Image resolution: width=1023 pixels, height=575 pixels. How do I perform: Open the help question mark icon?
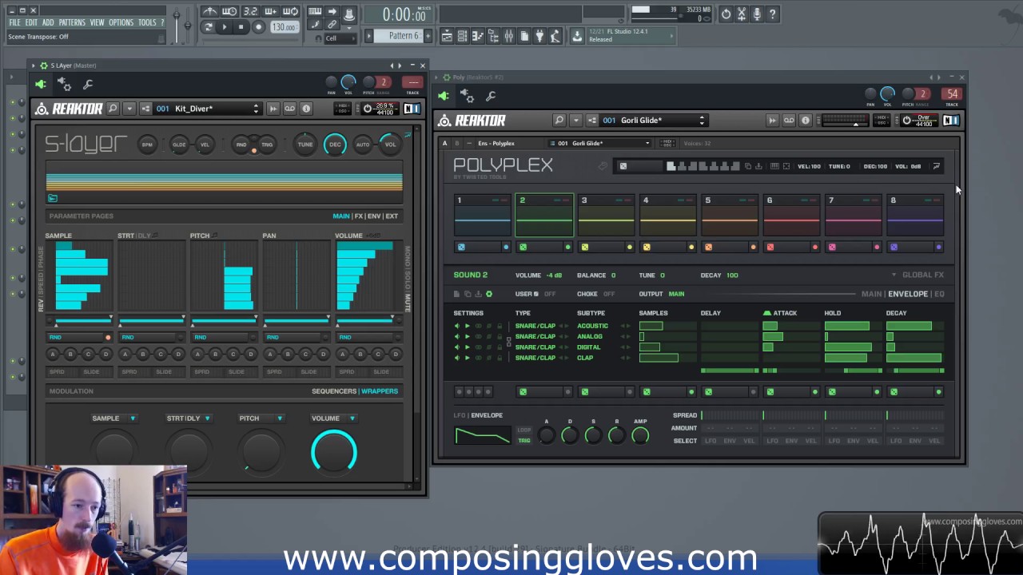[773, 14]
